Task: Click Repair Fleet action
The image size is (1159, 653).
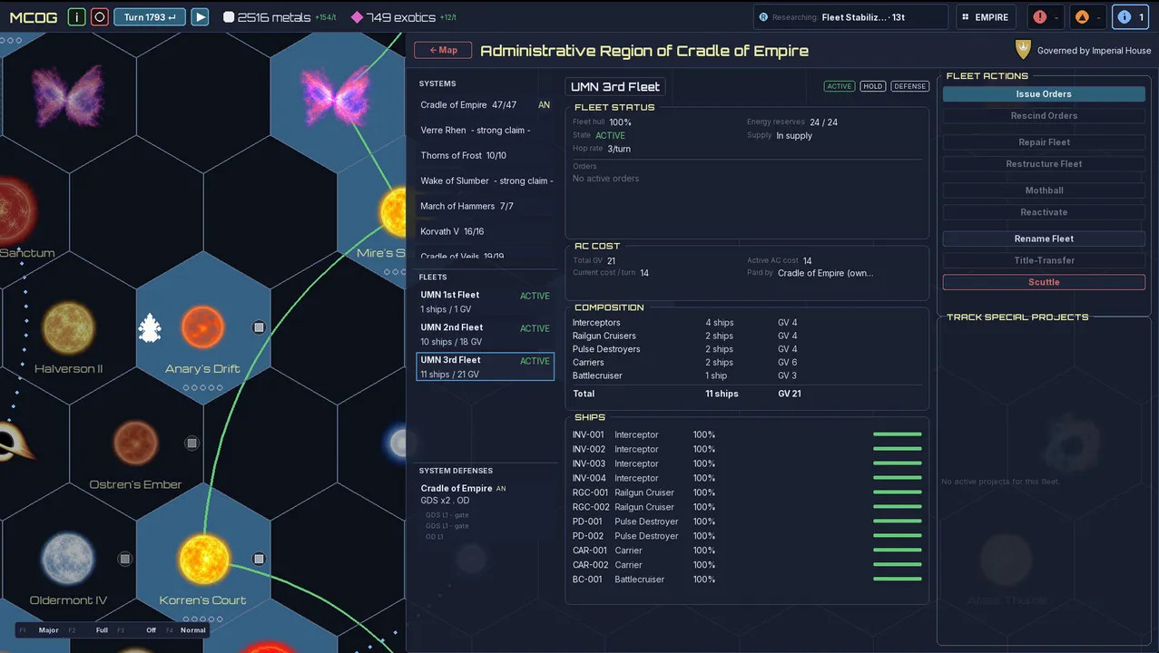Action: pyautogui.click(x=1044, y=142)
